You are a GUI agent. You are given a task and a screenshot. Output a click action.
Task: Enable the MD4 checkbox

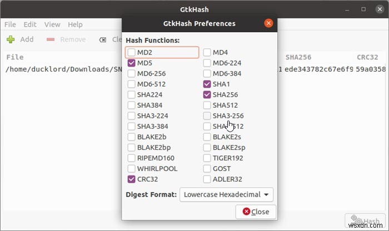pos(207,52)
